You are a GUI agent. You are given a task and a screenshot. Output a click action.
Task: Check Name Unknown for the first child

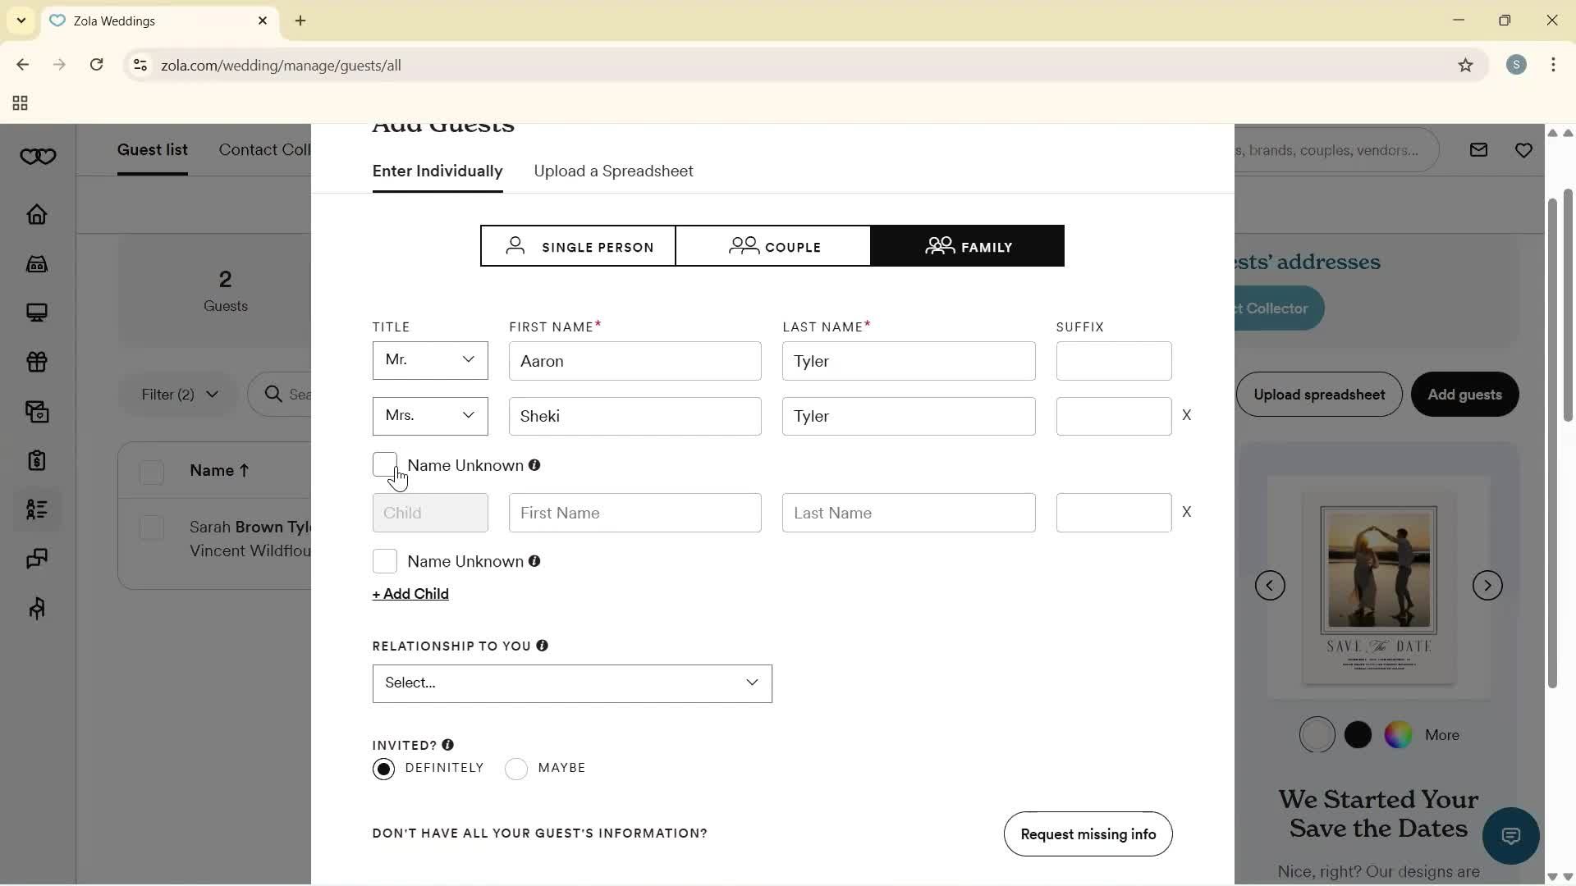385,561
